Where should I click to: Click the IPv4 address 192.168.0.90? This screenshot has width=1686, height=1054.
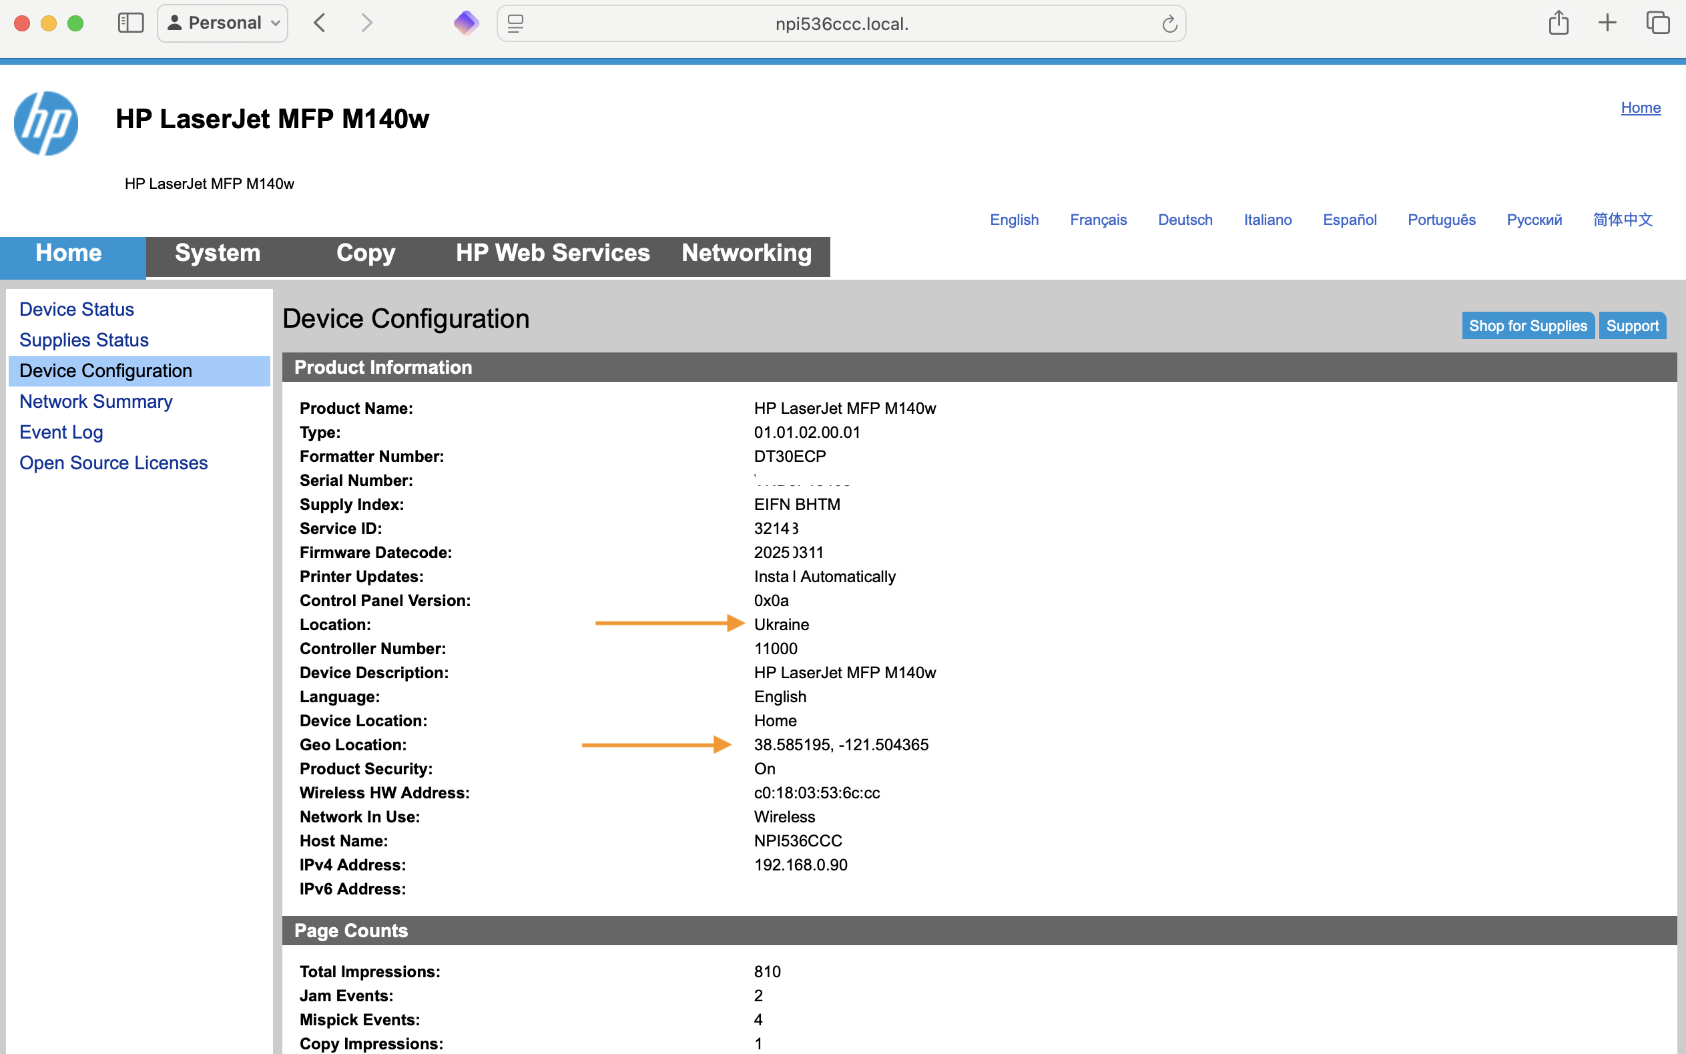(800, 865)
